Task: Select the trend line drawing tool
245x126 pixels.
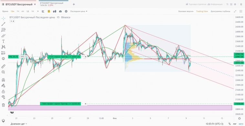Action: [3, 24]
